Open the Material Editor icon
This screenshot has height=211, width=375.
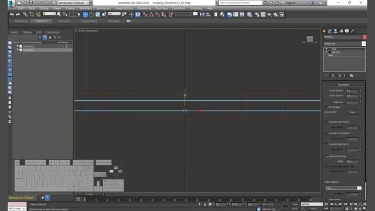tap(250, 15)
